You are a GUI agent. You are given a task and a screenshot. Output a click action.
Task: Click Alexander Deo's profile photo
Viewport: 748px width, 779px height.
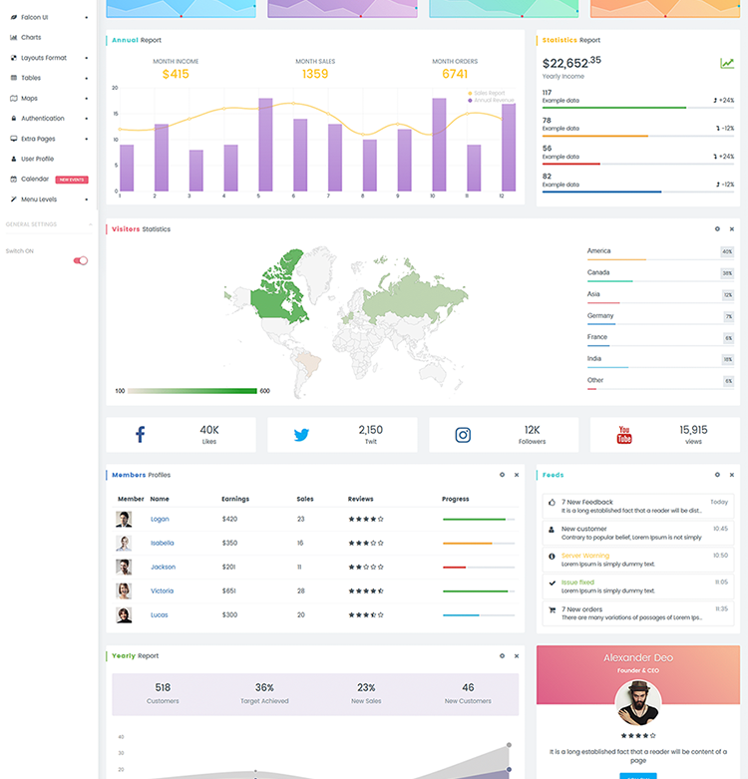[638, 703]
